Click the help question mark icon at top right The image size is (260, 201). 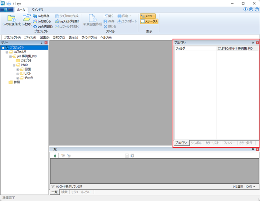click(x=257, y=9)
